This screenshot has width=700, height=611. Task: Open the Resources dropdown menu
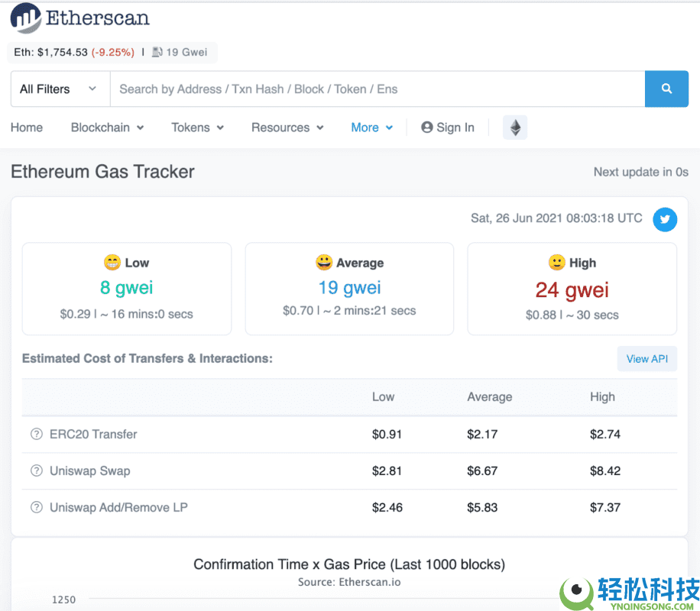[287, 128]
